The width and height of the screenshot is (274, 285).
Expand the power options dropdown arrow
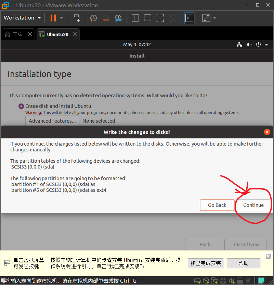click(x=62, y=18)
